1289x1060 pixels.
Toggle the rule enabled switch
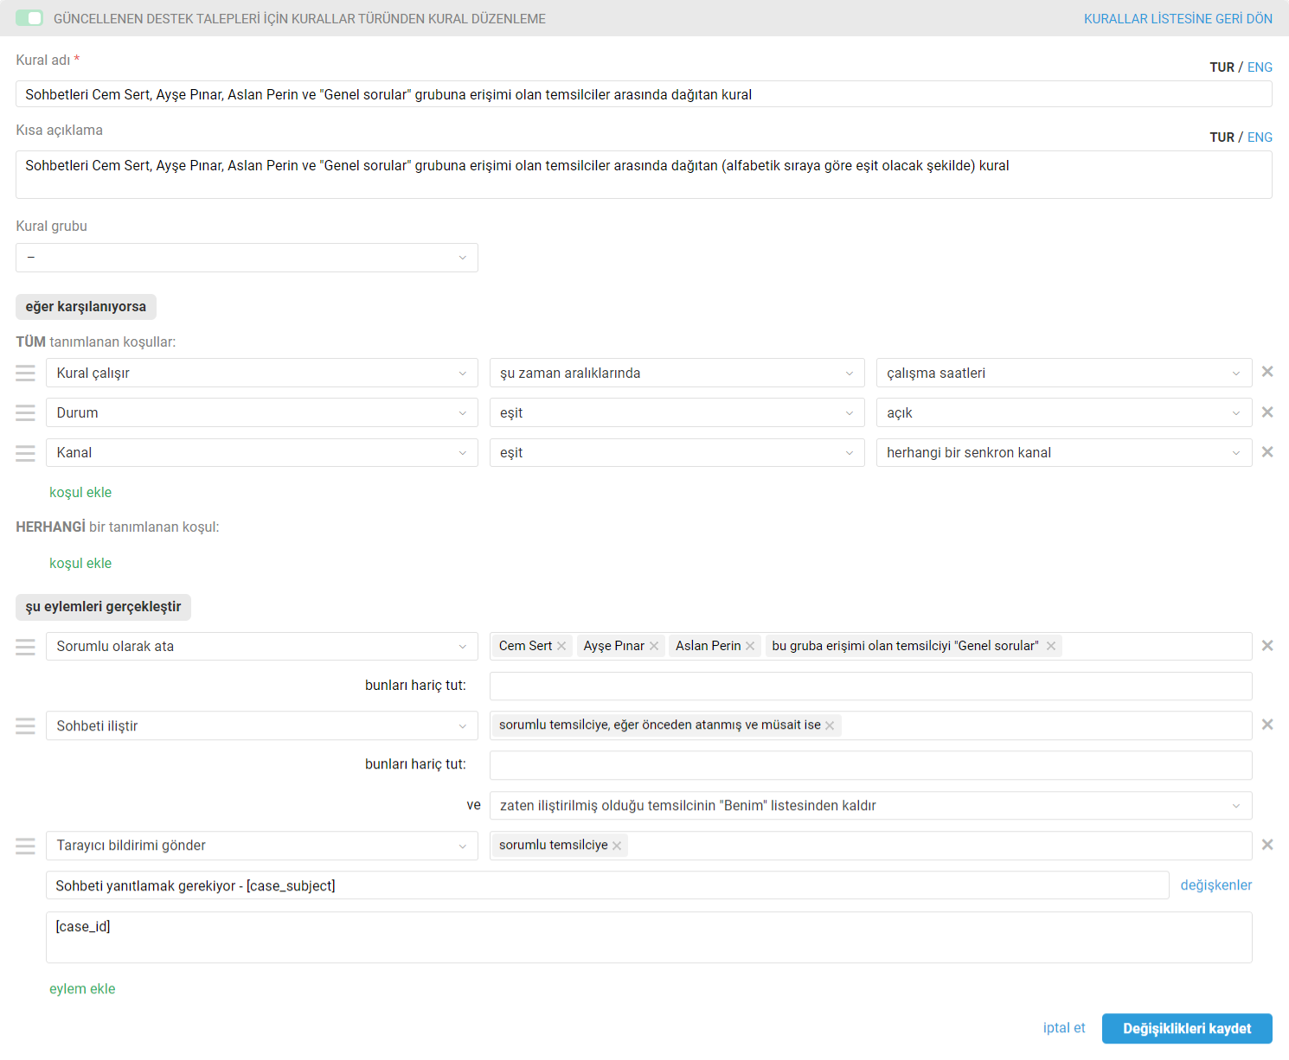[x=29, y=18]
